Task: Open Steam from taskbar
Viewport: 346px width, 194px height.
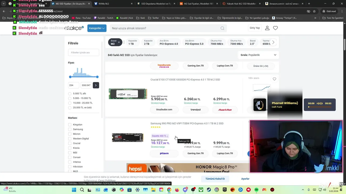Action: pyautogui.click(x=209, y=190)
